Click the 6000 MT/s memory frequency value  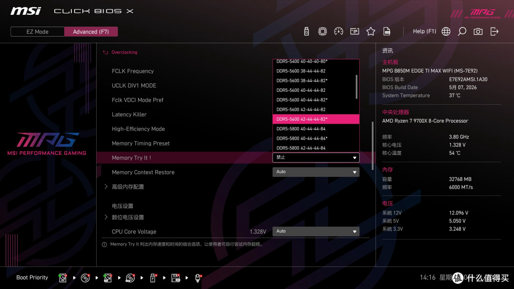[461, 187]
